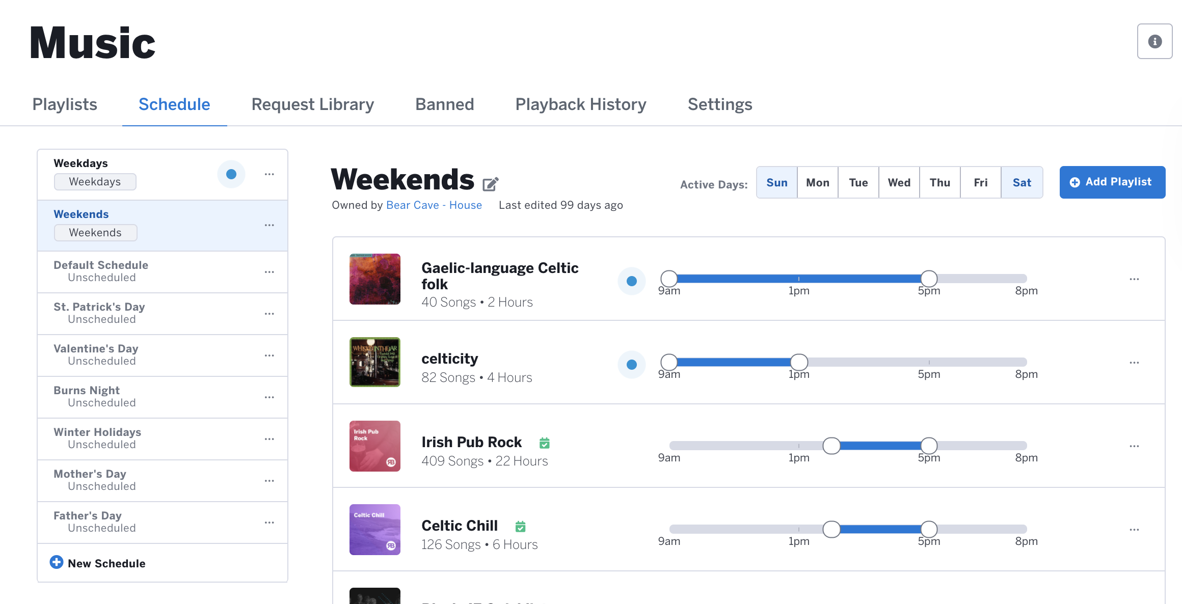The width and height of the screenshot is (1182, 604).
Task: Click Gaelic-language Celtic folk album thumbnail
Action: [x=375, y=279]
